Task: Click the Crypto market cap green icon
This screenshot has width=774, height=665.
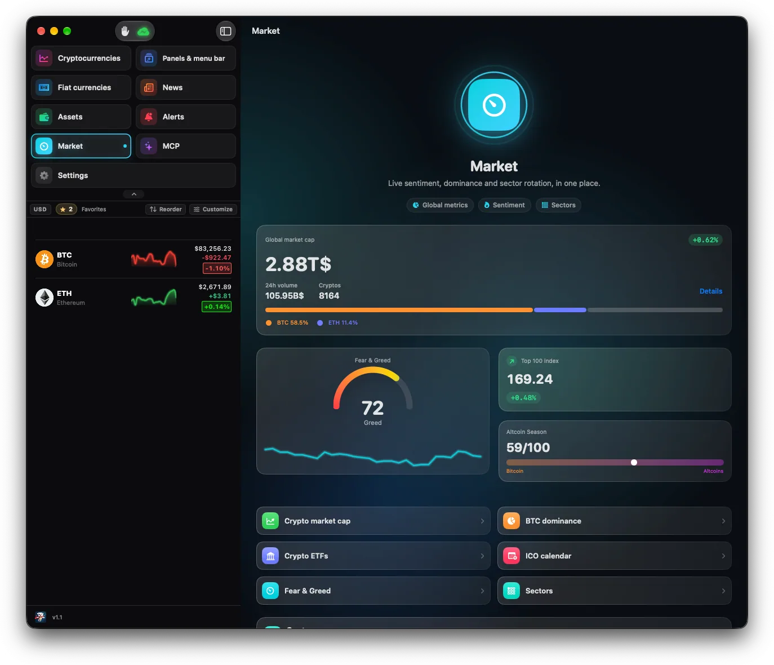Action: 270,521
